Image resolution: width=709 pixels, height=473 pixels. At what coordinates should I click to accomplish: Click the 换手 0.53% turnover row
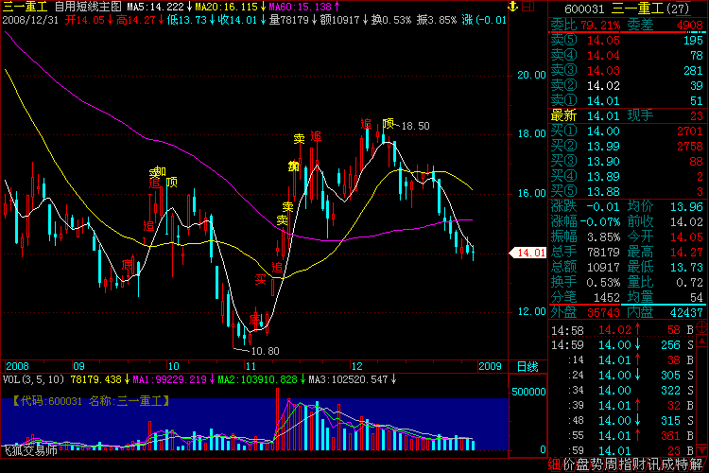585,283
